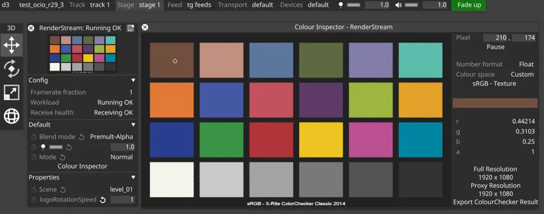Viewport: 544px width, 214px height.
Task: Open the 3D view mode button
Action: [x=12, y=28]
